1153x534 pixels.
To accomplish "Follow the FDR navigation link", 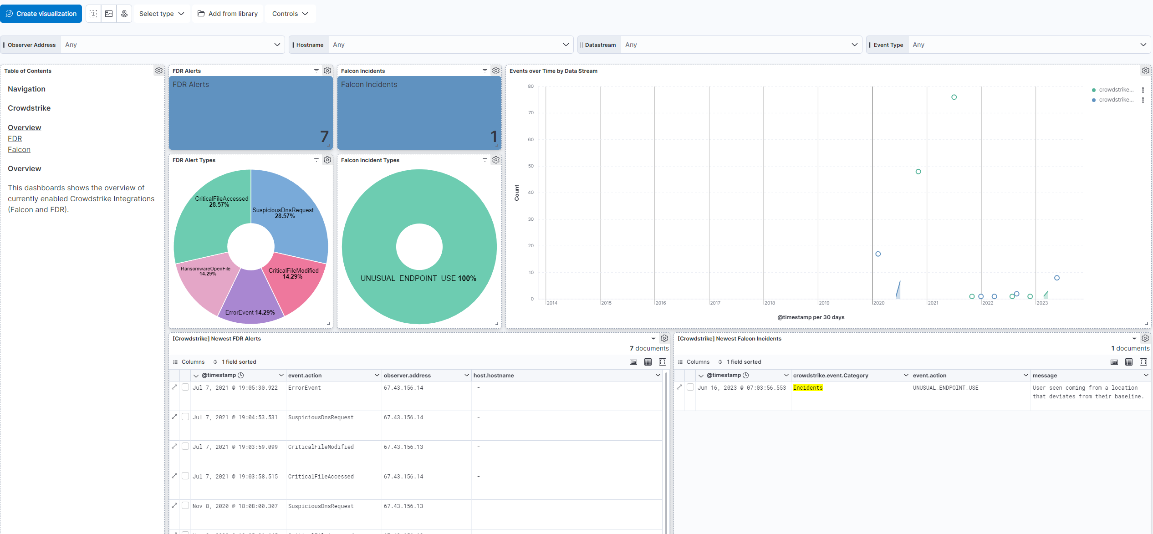I will tap(15, 138).
